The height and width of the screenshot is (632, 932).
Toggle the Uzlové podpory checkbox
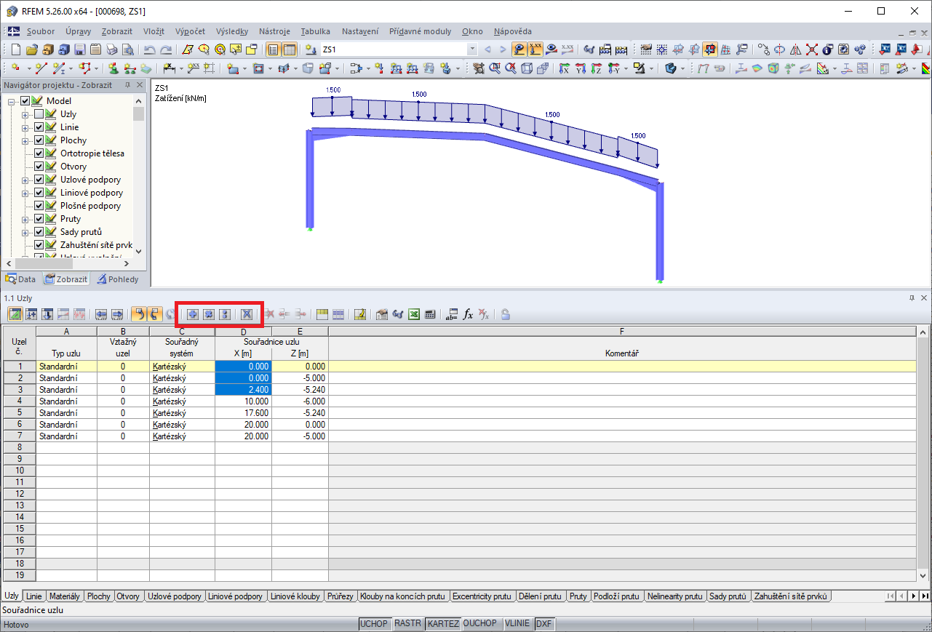(x=39, y=180)
